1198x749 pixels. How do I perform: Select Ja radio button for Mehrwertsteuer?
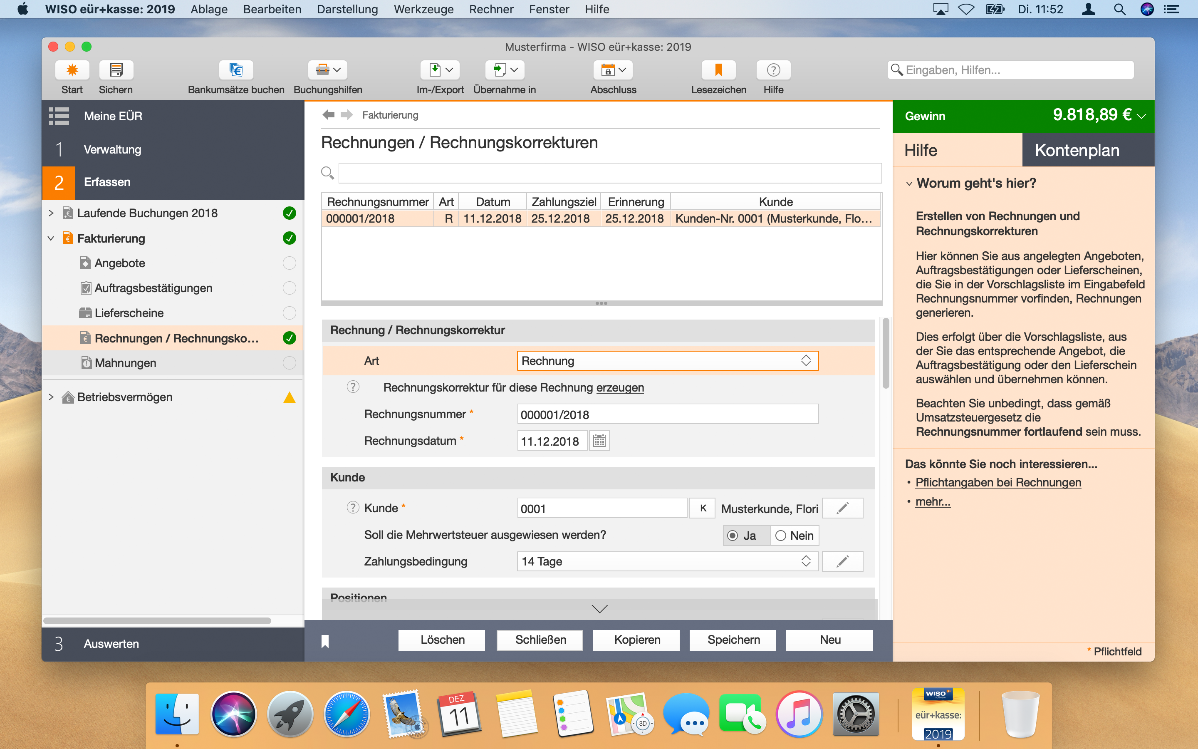point(733,536)
